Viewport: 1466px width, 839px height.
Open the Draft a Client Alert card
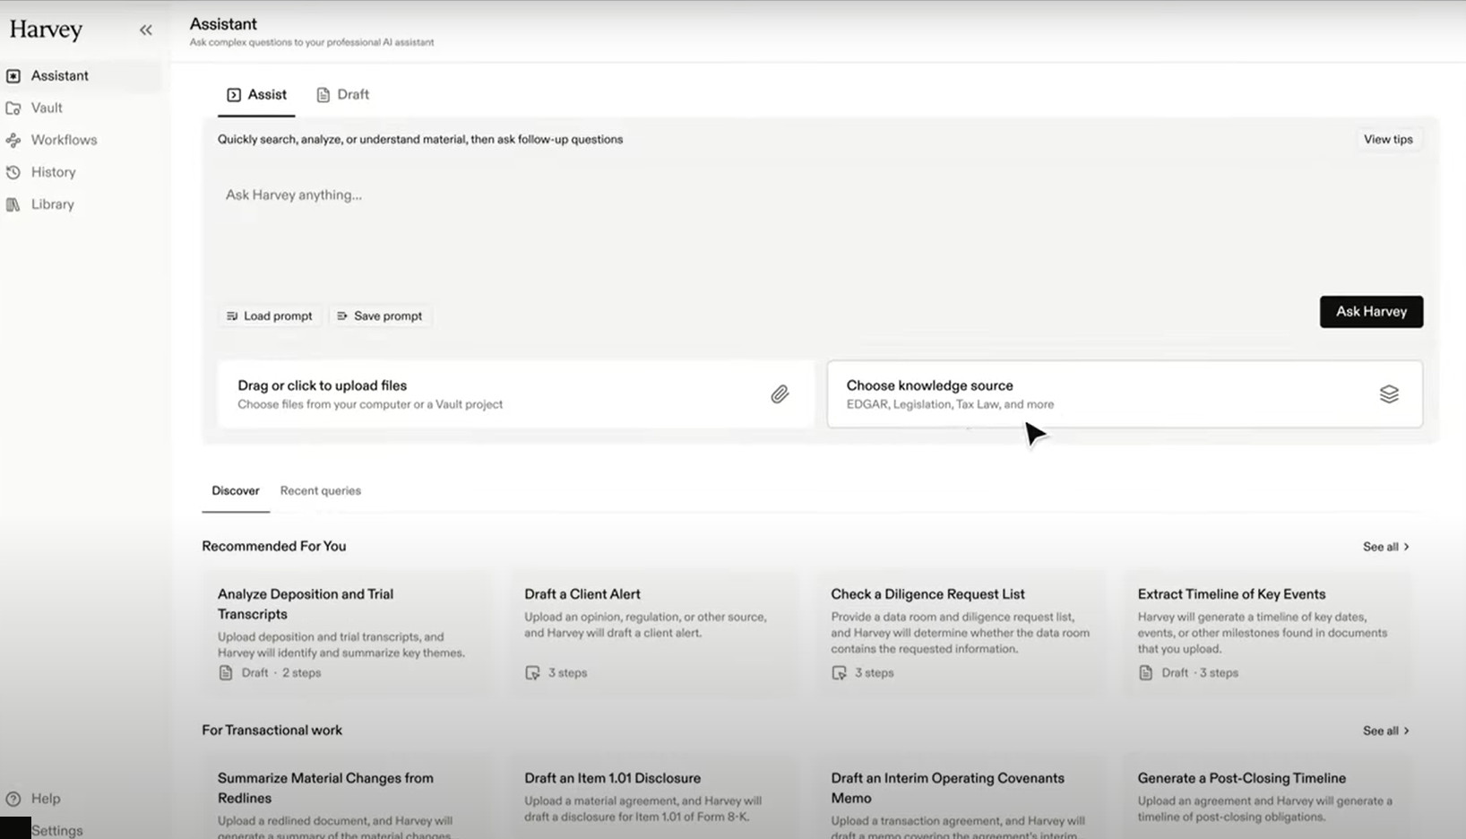click(652, 633)
